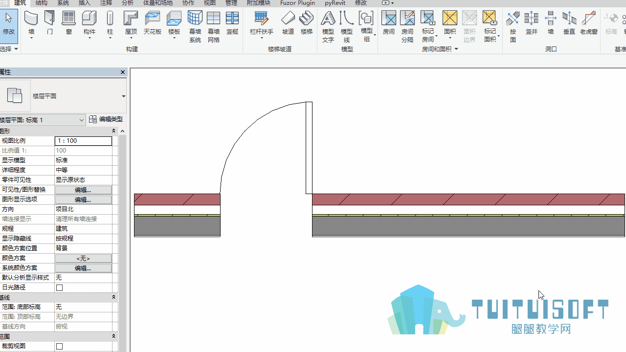Open the 楼层平面 type selector dropdown
The image size is (626, 352).
tap(123, 96)
